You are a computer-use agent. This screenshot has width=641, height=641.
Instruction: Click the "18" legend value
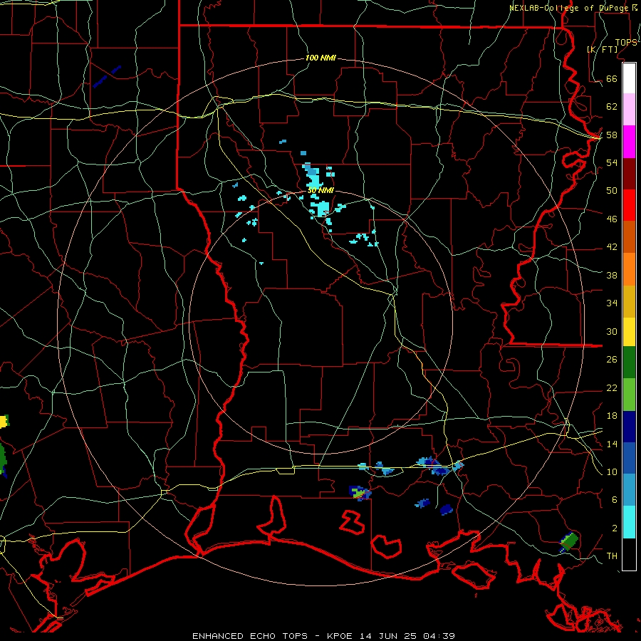[612, 416]
